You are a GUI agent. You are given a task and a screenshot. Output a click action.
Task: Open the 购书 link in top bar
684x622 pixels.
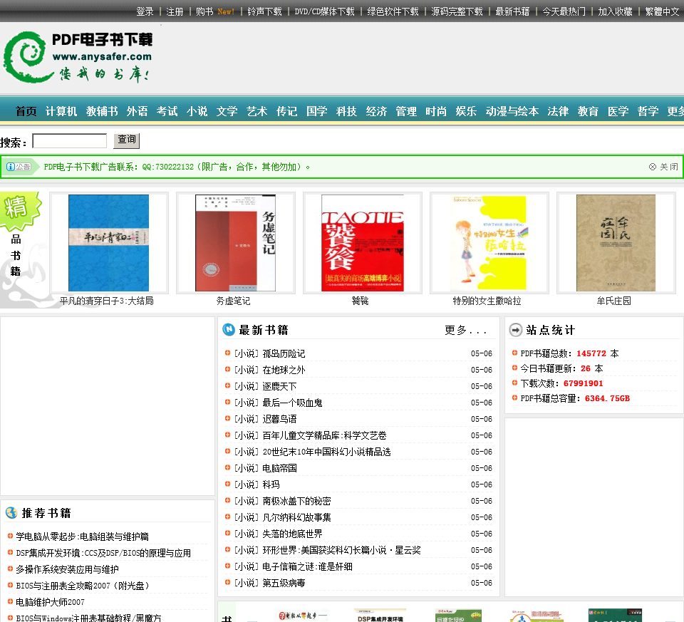tap(204, 12)
